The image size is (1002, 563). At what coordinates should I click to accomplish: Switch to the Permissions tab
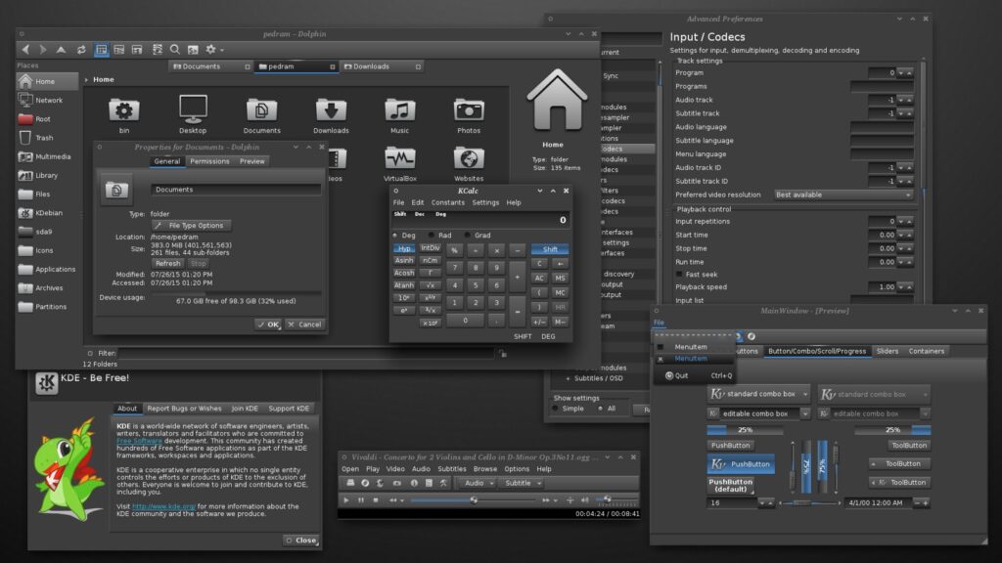click(209, 161)
